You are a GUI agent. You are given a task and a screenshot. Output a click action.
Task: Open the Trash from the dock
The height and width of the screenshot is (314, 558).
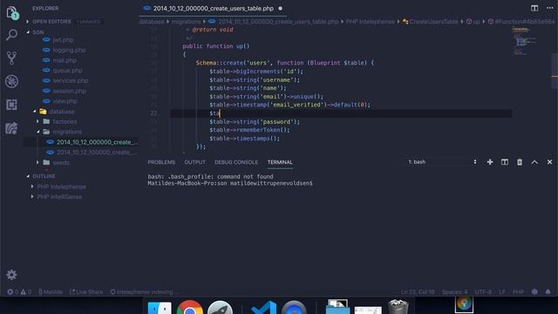click(398, 307)
